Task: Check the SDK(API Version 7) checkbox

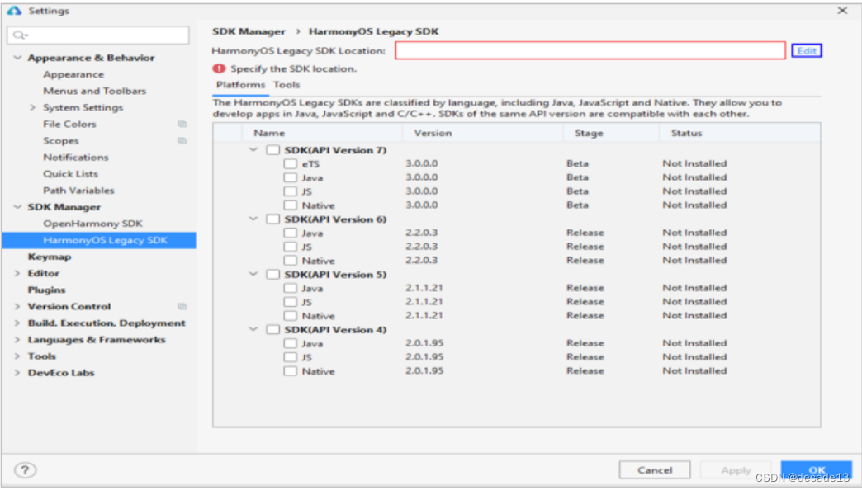Action: pyautogui.click(x=273, y=150)
